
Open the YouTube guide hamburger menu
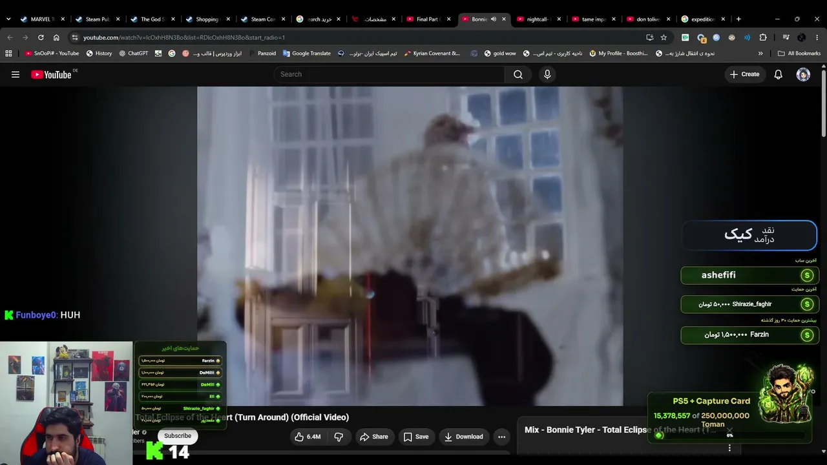(16, 74)
